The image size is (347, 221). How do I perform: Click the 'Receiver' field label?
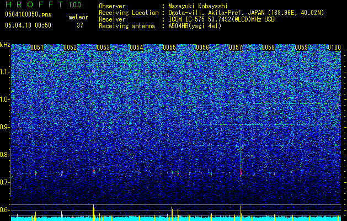pos(112,19)
